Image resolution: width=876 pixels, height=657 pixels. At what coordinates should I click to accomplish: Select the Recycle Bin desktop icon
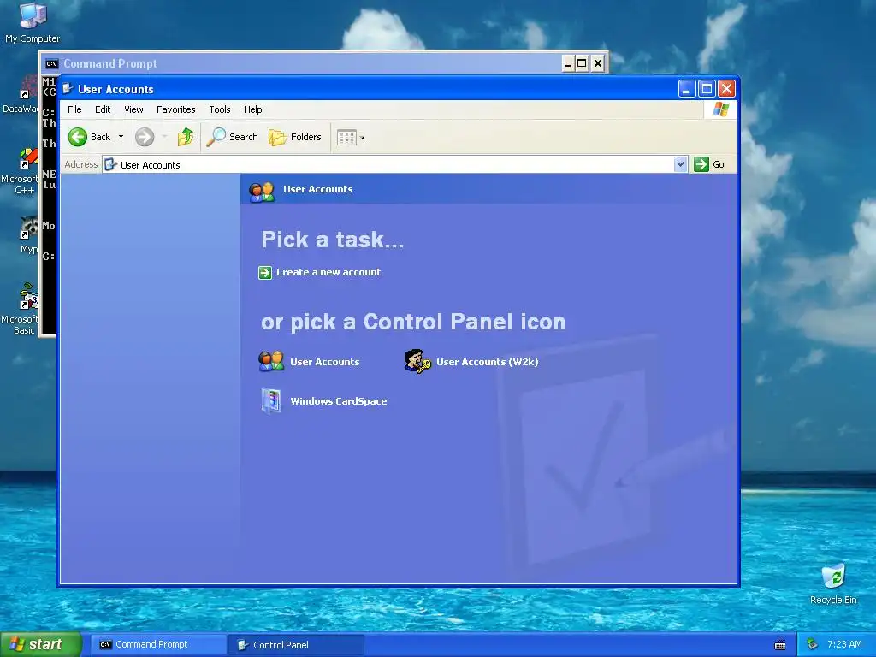pyautogui.click(x=833, y=584)
